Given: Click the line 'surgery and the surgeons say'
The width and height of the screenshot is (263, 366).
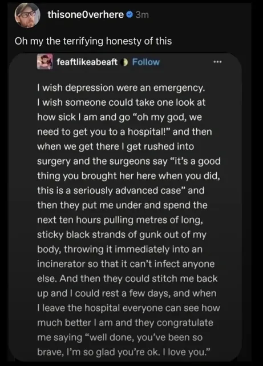Looking at the screenshot, I should [128, 161].
